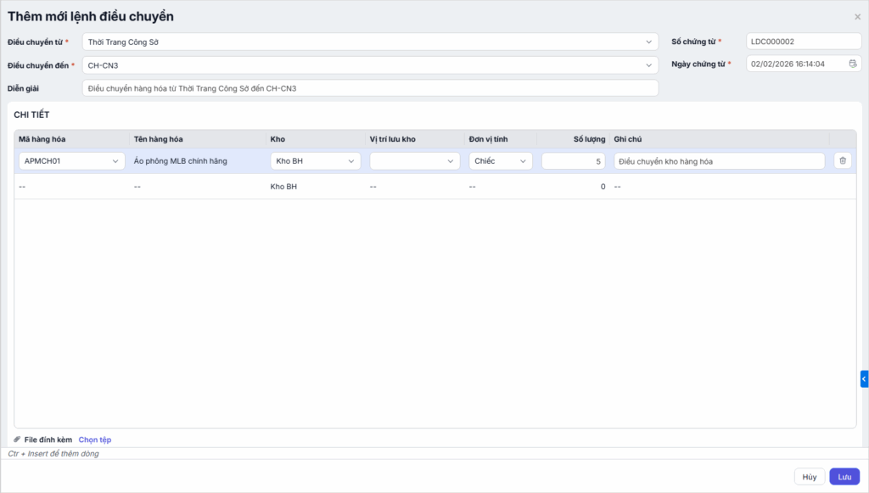Screen dimensions: 869x493
Task: Expand the Điều chuyển từ dropdown
Action: (x=648, y=42)
